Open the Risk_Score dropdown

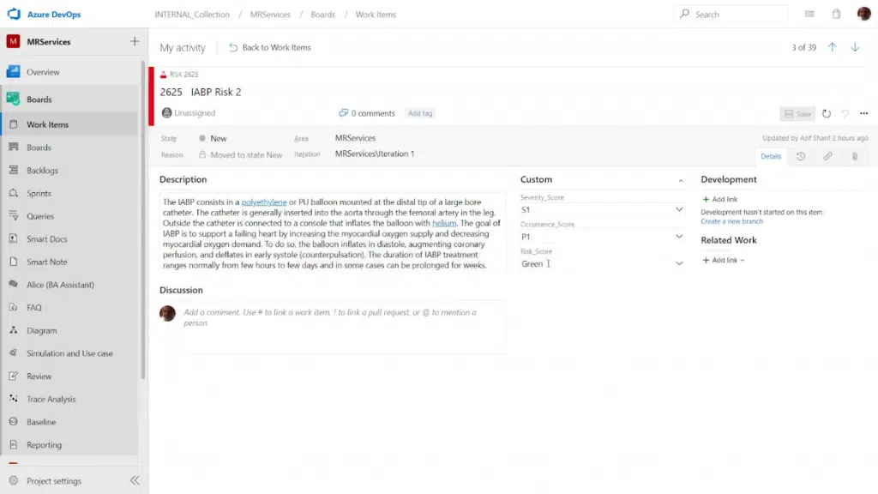tap(679, 264)
